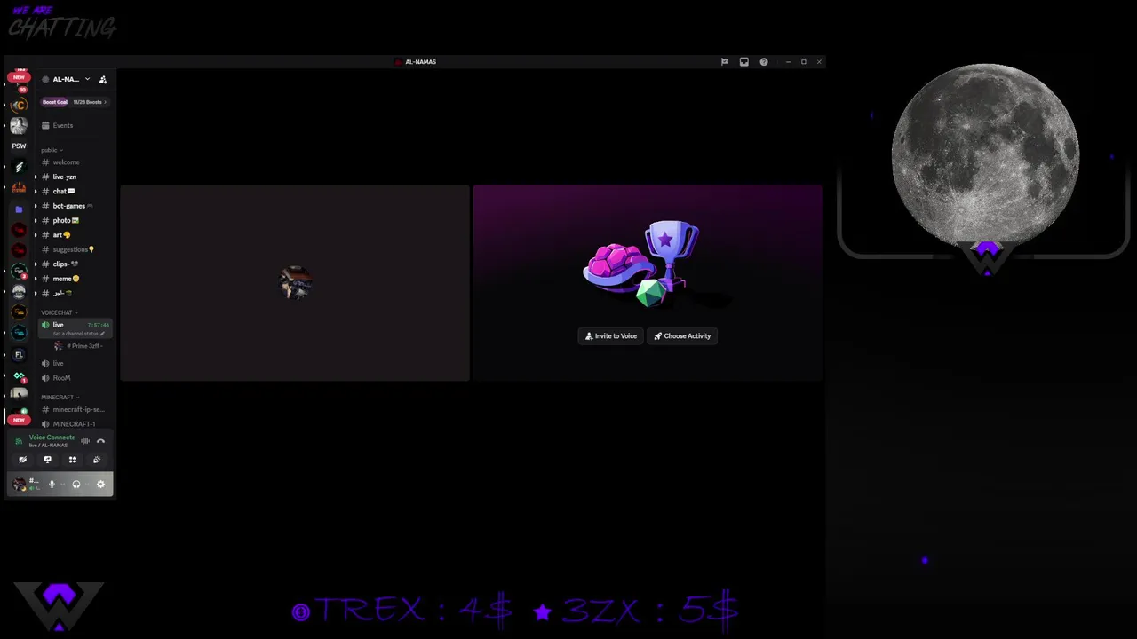Open the blue server folder icon

point(19,209)
